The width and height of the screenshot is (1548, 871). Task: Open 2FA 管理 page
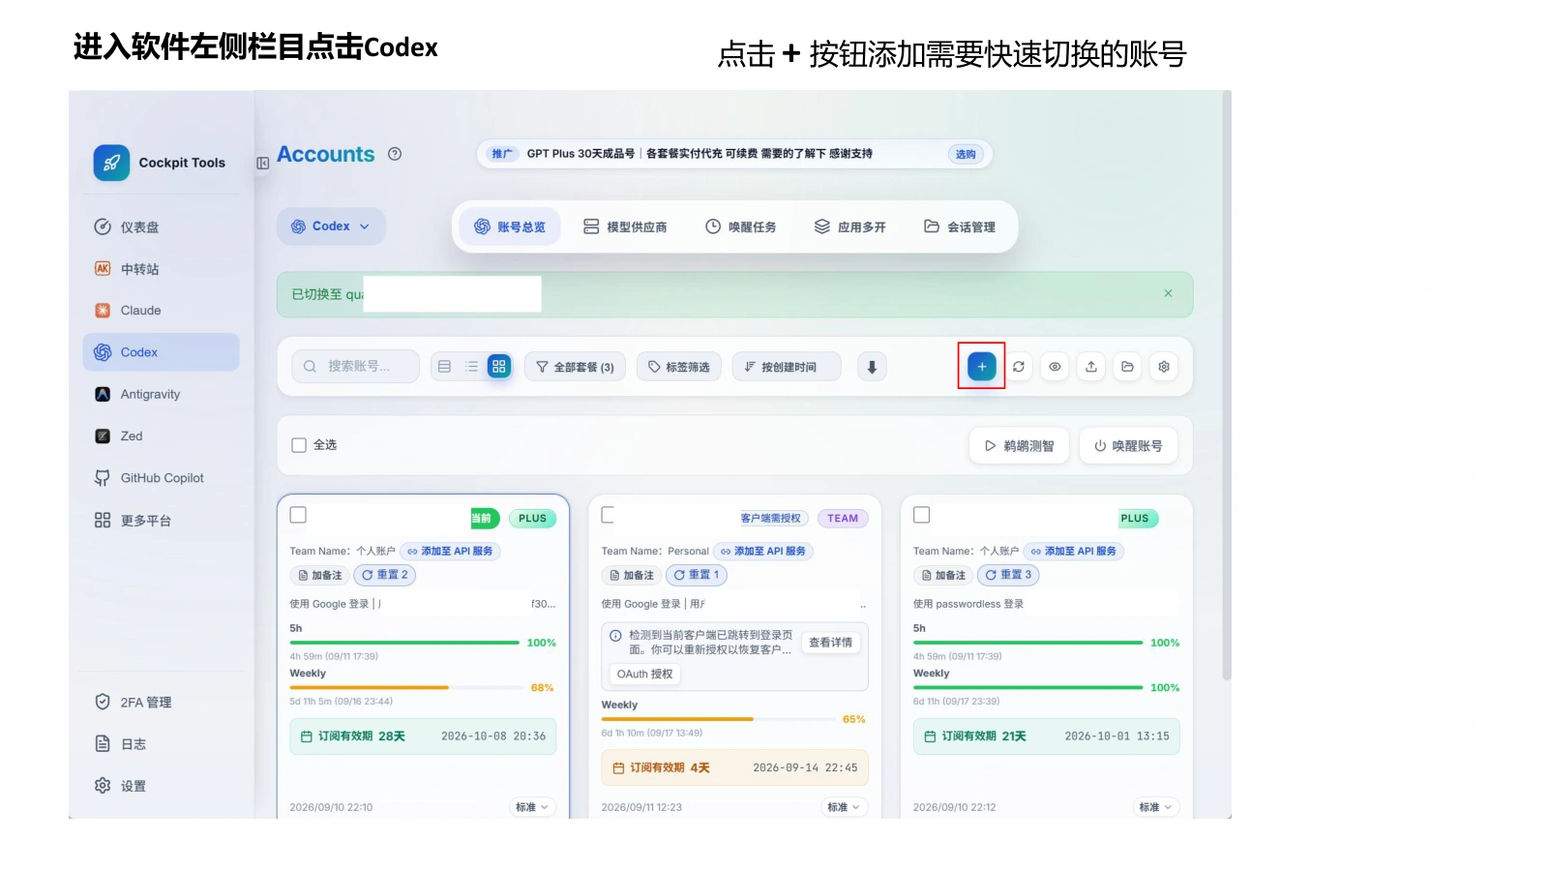161,703
